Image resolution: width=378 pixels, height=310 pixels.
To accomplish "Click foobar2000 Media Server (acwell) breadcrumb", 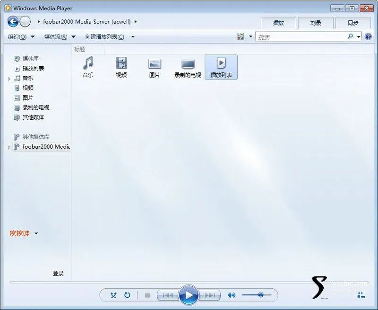I will 87,21.
